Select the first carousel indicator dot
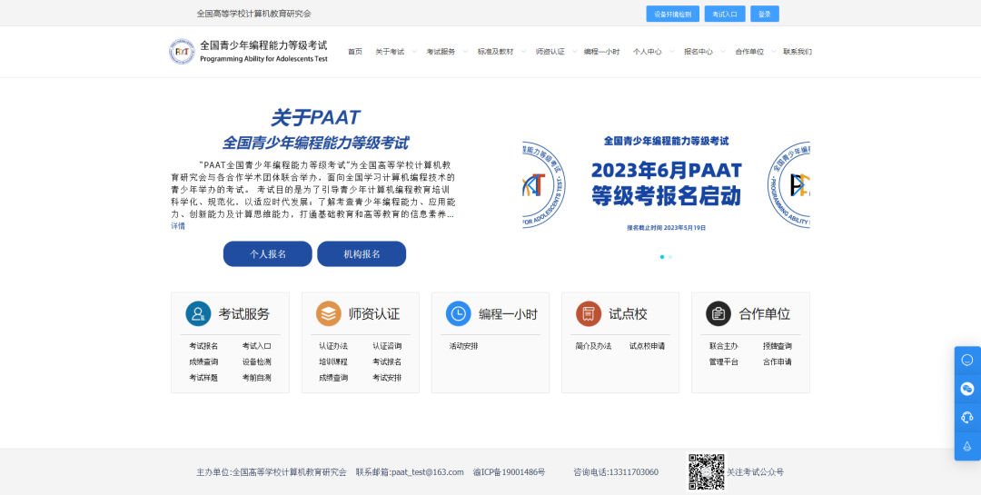The width and height of the screenshot is (981, 495). [662, 256]
